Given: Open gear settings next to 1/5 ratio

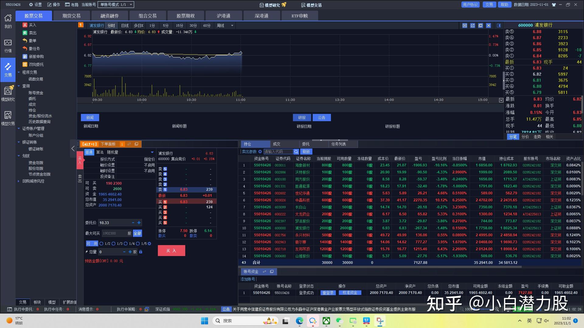Looking at the screenshot, I should click(x=149, y=244).
